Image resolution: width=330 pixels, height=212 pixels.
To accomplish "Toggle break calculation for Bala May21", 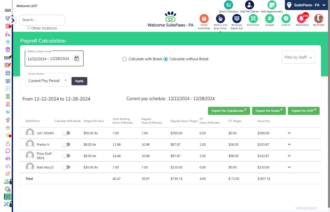I will 66,167.
